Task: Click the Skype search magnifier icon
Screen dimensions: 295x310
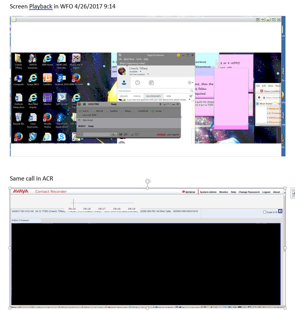Action: click(192, 91)
